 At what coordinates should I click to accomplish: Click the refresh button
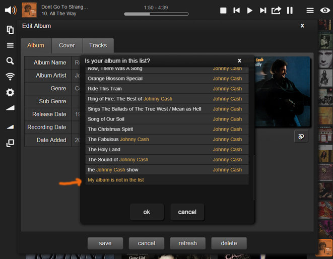pyautogui.click(x=188, y=243)
